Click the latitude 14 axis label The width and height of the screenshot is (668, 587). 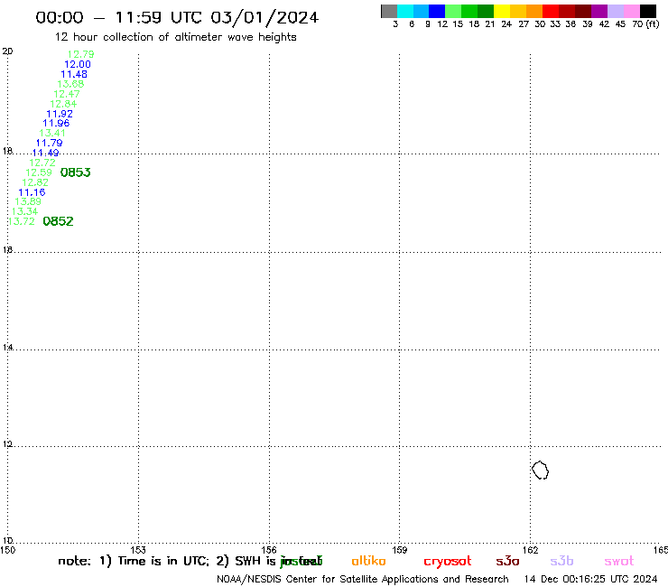pyautogui.click(x=7, y=348)
